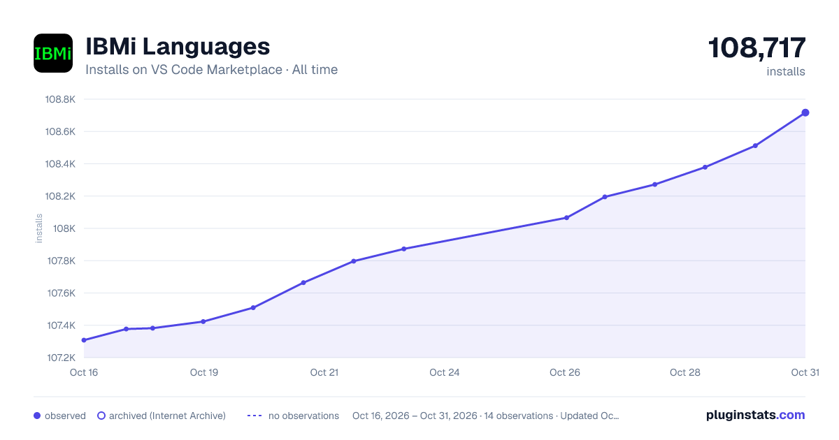The height and width of the screenshot is (440, 839).
Task: Click the 108.8K y-axis label
Action: click(60, 99)
